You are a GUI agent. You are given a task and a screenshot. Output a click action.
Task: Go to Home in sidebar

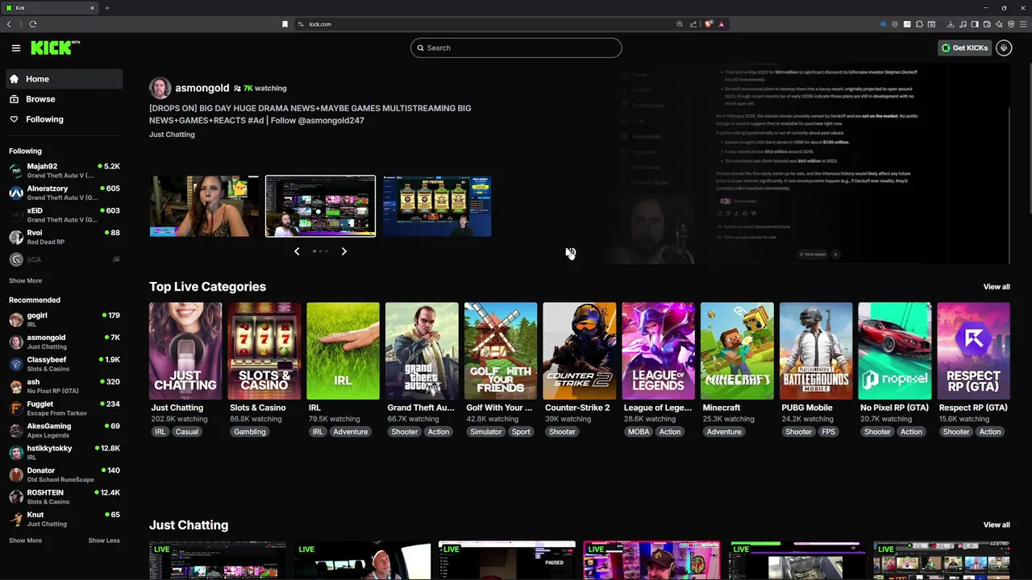click(x=64, y=79)
